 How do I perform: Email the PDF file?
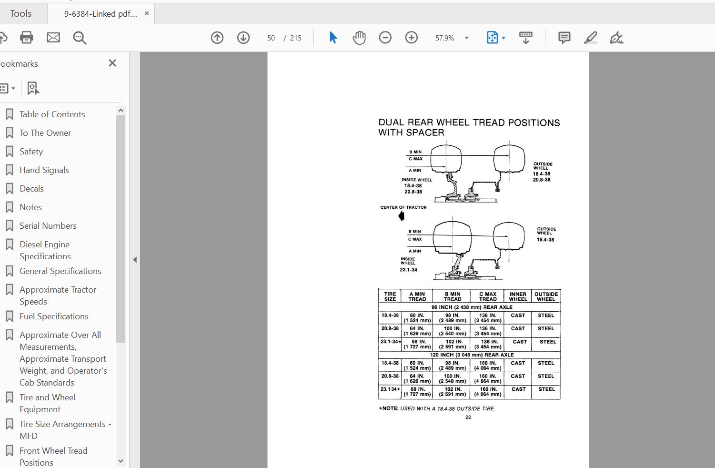(53, 37)
